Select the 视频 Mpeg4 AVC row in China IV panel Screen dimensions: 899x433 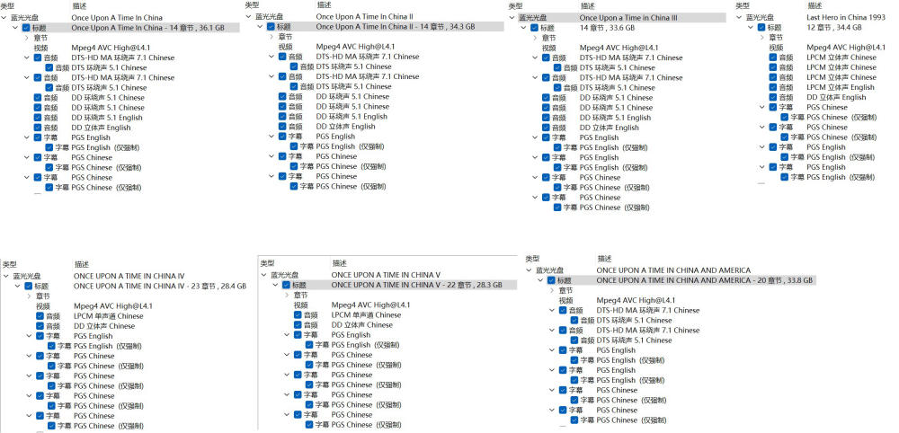95,305
